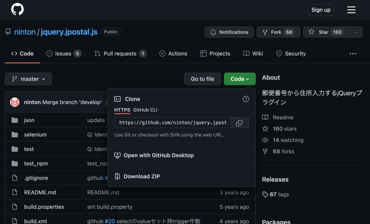Open the test folder
The width and height of the screenshot is (370, 224).
(29, 149)
